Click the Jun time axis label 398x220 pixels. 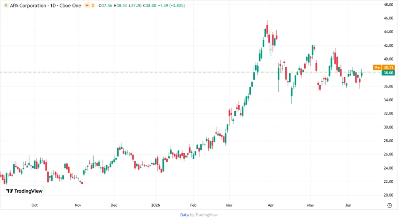[x=348, y=205]
